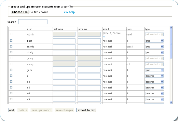Open the teacher dropdown in u2 row
The height and width of the screenshot is (121, 178).
[x=154, y=82]
